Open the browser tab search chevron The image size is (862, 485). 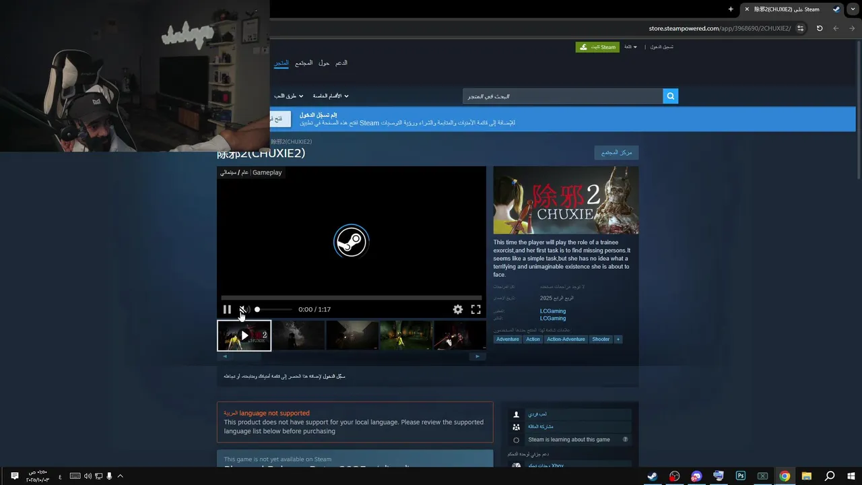[853, 9]
